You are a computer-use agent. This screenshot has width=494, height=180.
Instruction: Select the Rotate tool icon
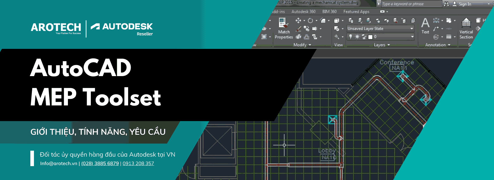tap(311, 21)
